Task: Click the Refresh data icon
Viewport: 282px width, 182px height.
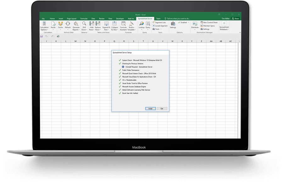Action: 68,26
